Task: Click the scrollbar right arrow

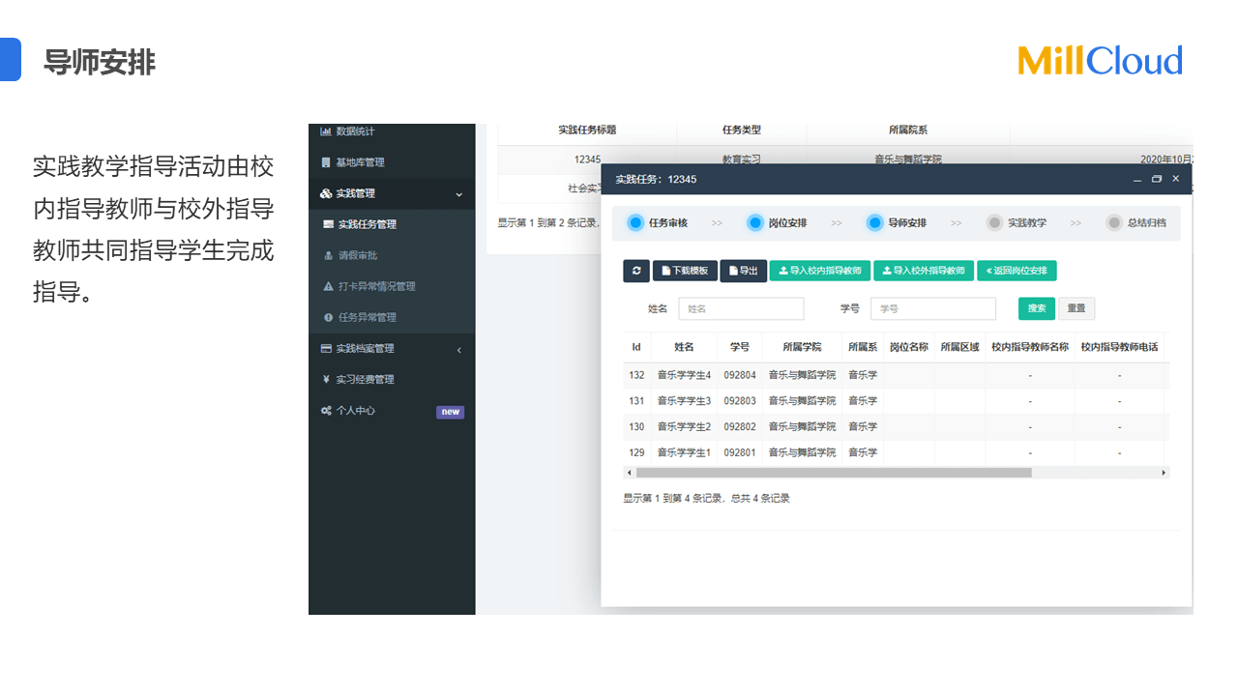Action: (x=1164, y=473)
